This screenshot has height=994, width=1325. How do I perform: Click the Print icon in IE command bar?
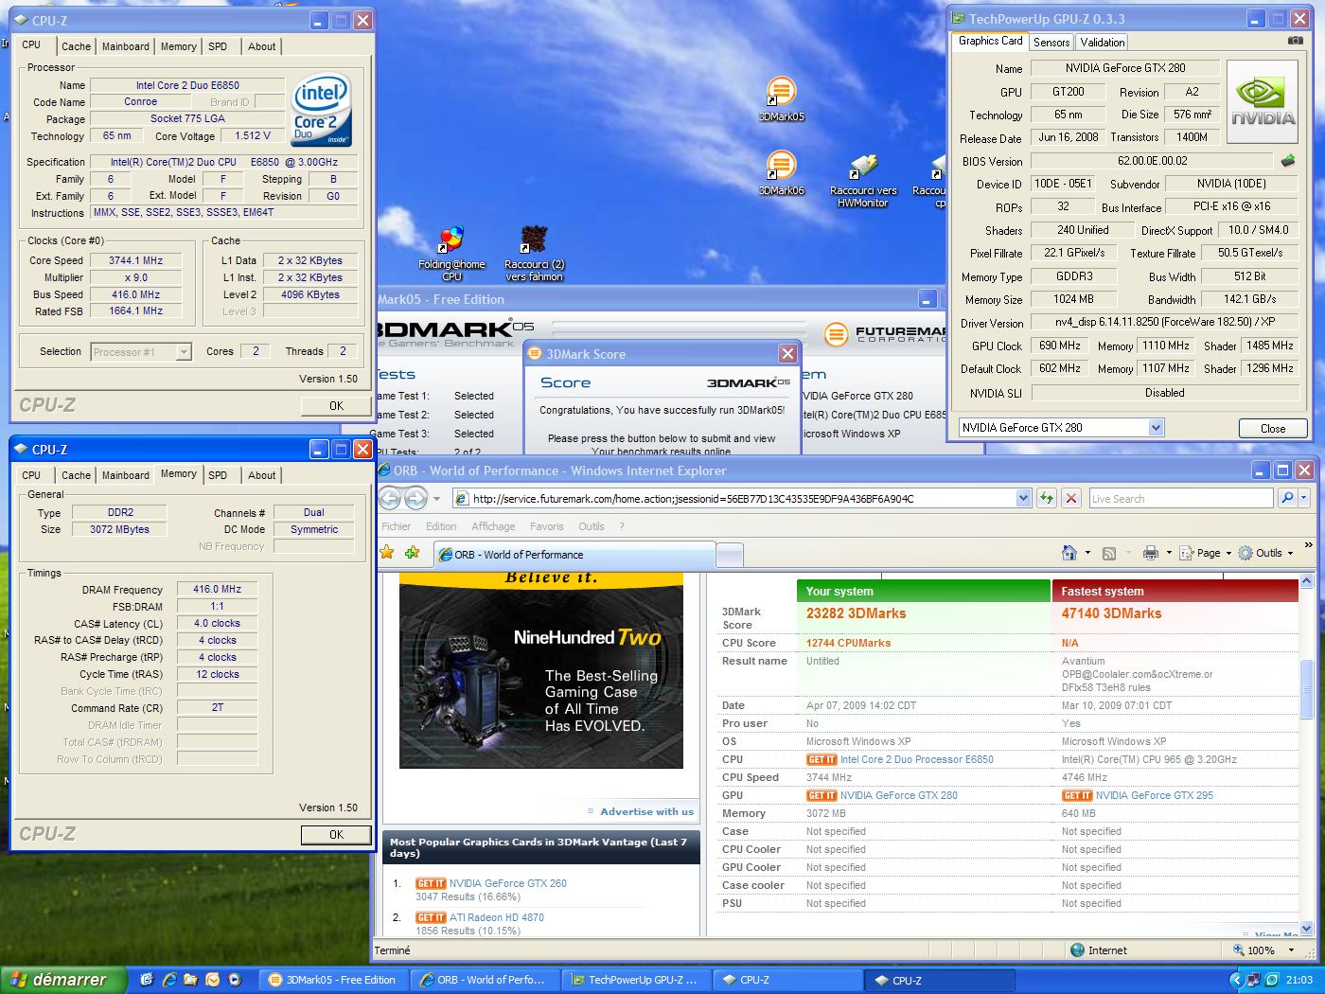click(x=1151, y=553)
